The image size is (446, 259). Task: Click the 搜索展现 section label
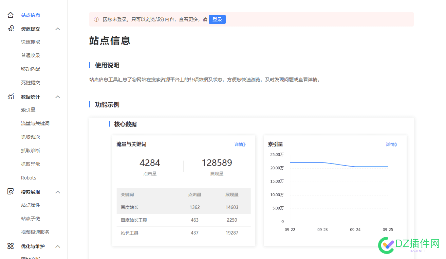point(31,192)
